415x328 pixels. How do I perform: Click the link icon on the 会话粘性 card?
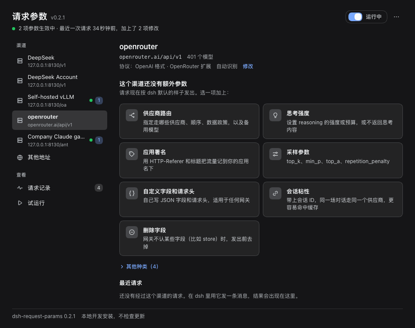pos(275,193)
